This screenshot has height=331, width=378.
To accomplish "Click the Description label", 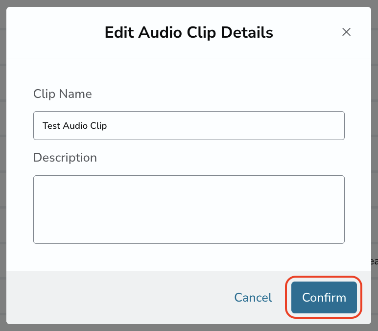I will [x=65, y=158].
